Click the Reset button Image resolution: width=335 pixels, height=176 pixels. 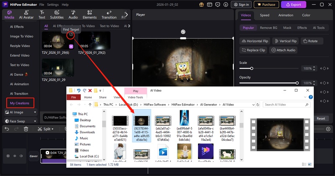point(321,119)
